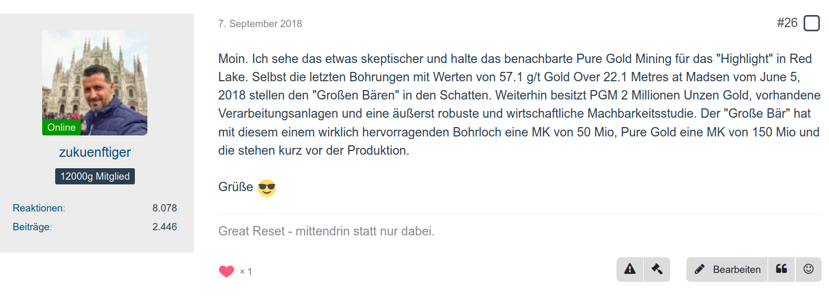Open the Beiträge link in sidebar

click(31, 227)
